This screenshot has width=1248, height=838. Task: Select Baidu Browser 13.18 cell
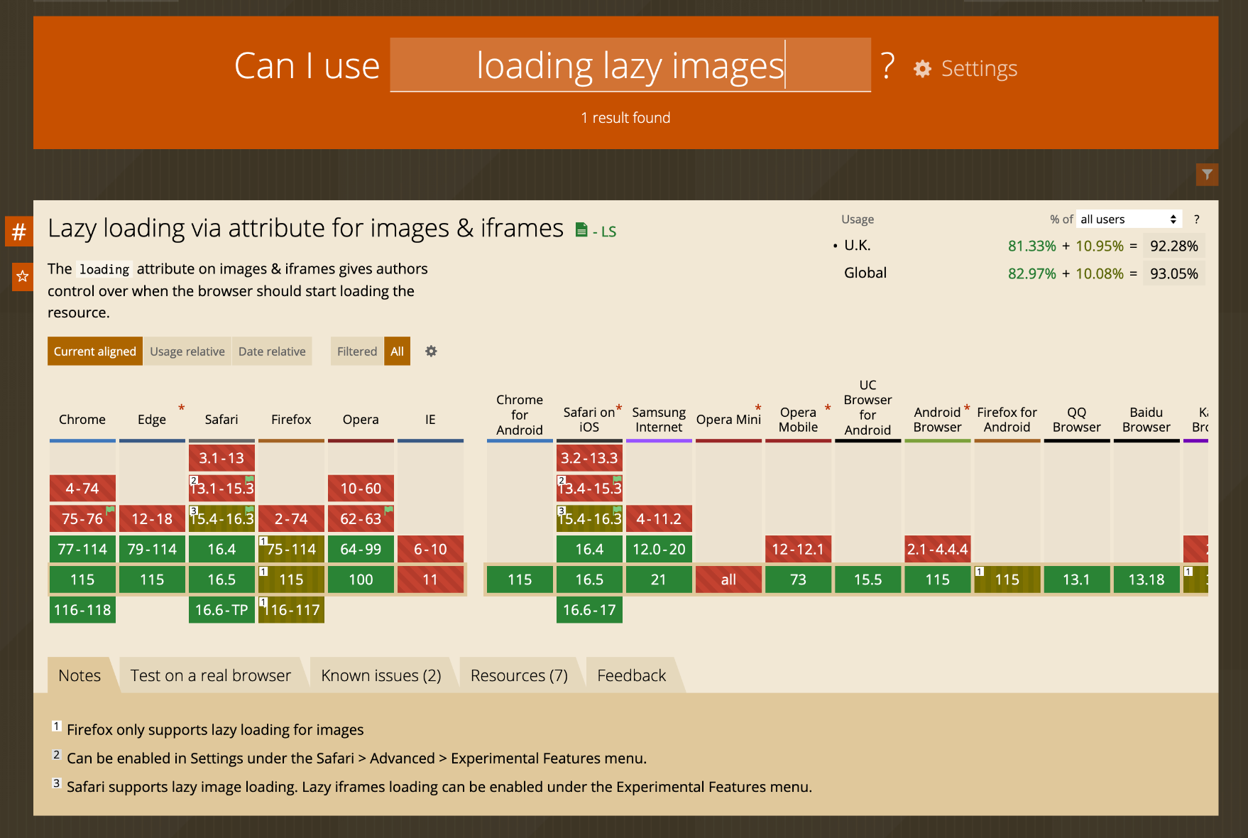[x=1146, y=579]
